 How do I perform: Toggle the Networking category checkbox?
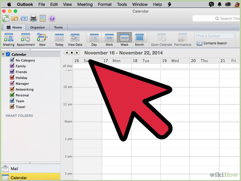point(12,89)
